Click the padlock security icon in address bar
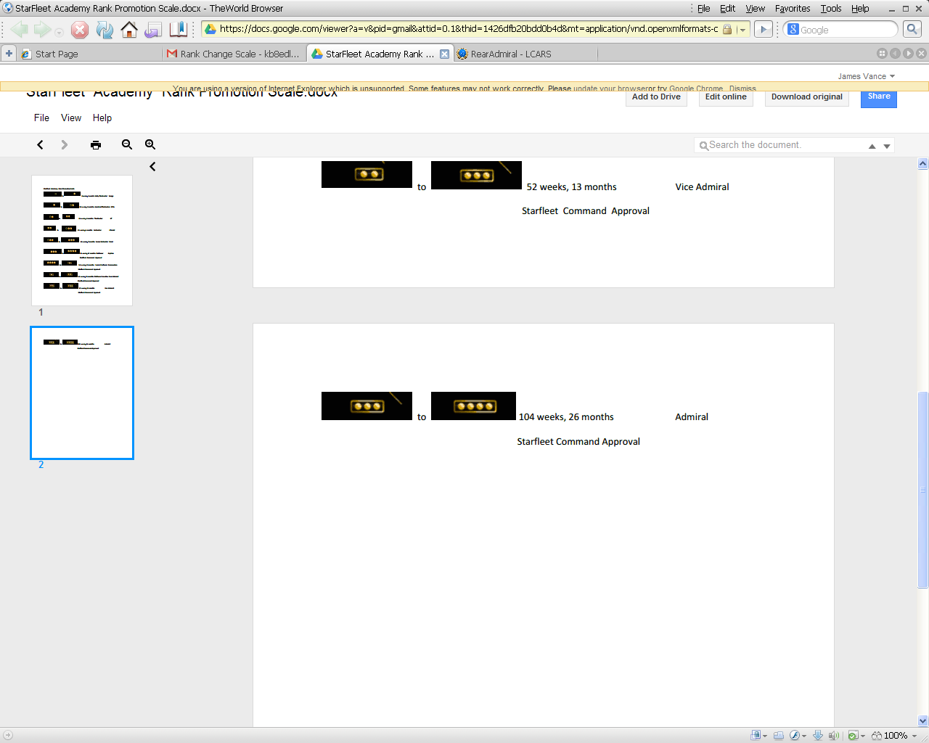929x743 pixels. tap(727, 29)
